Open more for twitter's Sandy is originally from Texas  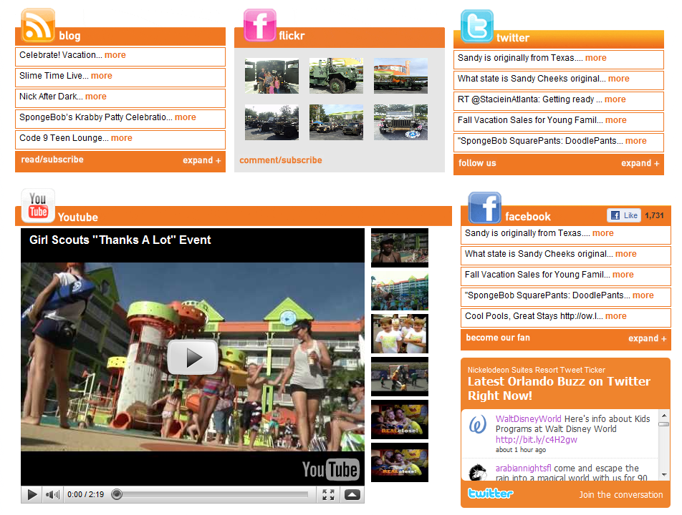coord(596,58)
